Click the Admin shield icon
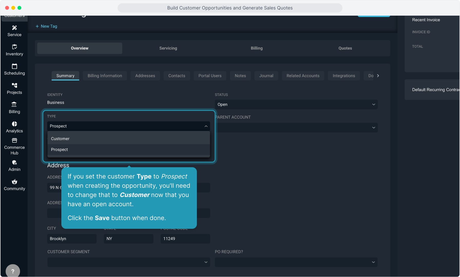Screen dimensions: 460x277 (14, 163)
